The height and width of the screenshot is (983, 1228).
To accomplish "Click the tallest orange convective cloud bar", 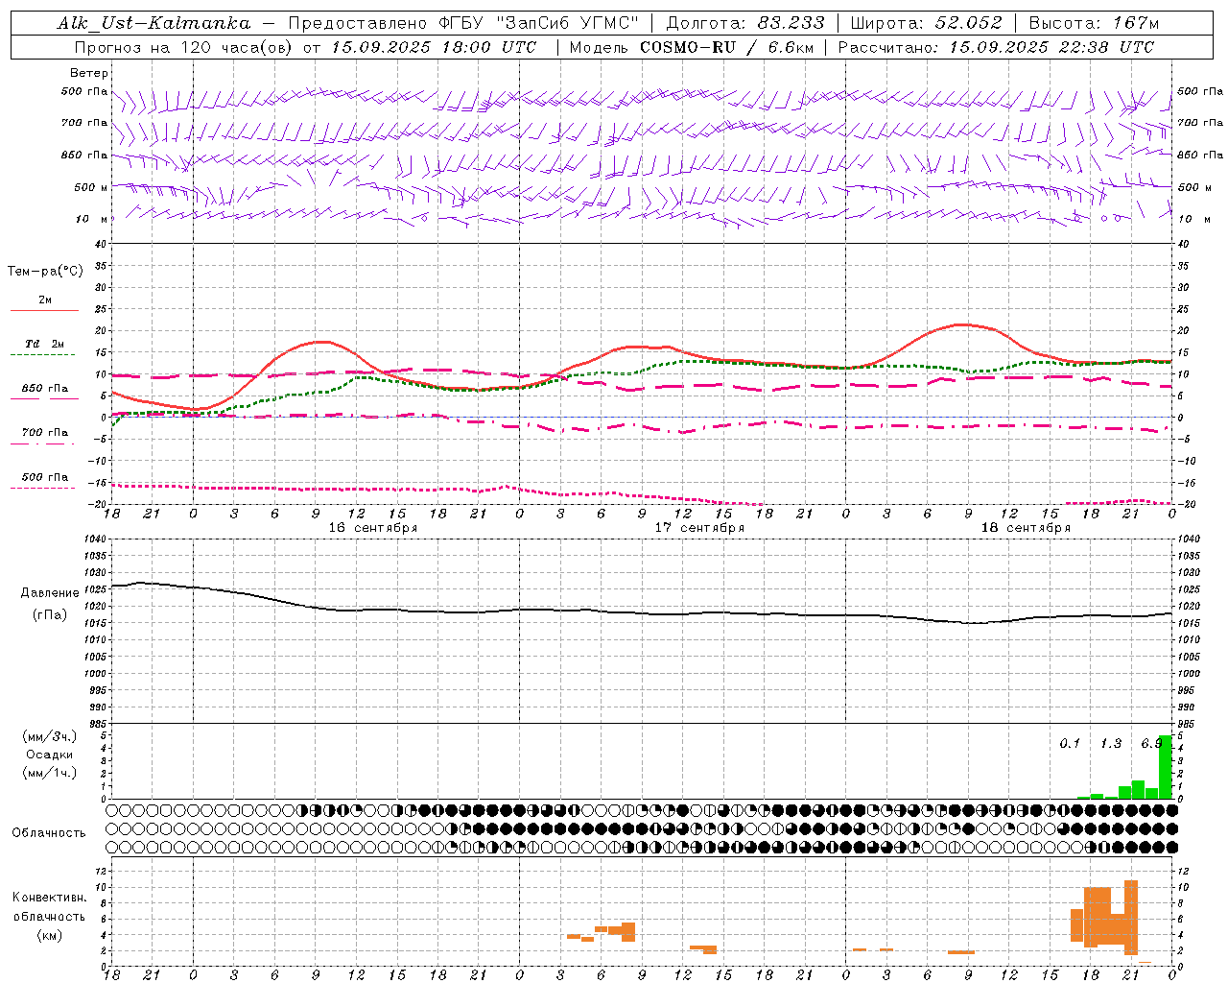I will click(x=1131, y=918).
